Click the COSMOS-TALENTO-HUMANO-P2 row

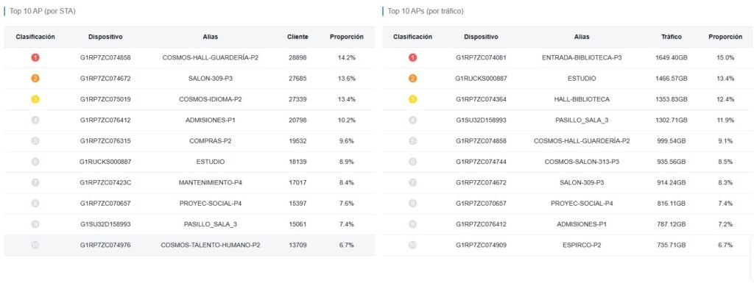pyautogui.click(x=189, y=245)
